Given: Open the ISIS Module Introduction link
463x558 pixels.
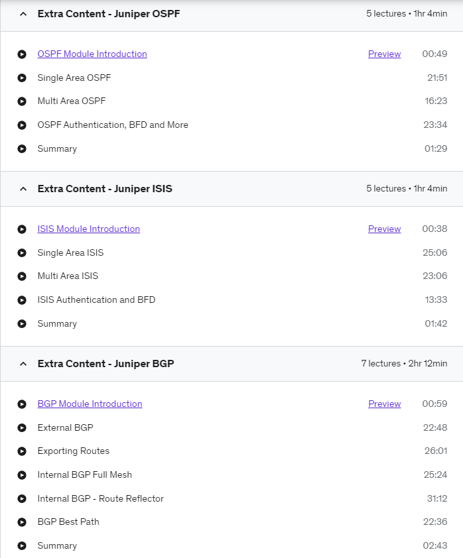Looking at the screenshot, I should 89,229.
